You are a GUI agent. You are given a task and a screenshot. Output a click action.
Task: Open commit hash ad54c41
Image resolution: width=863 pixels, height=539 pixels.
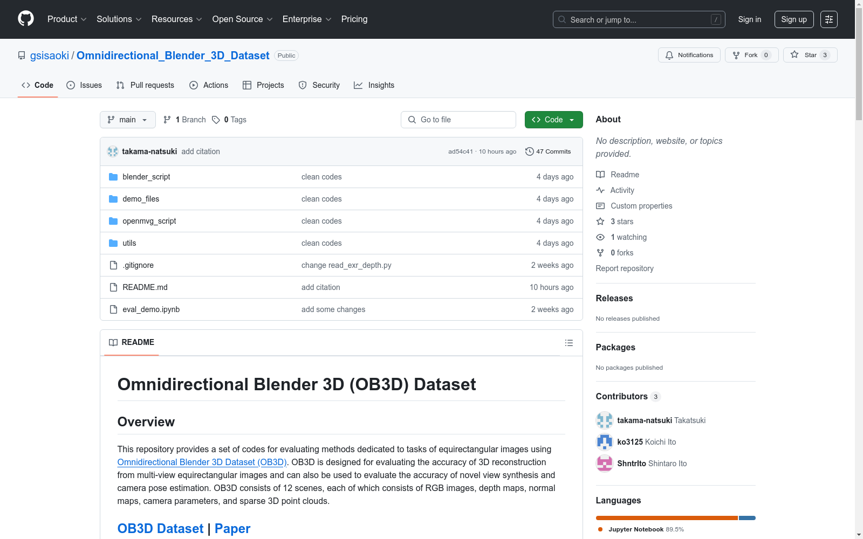tap(461, 151)
